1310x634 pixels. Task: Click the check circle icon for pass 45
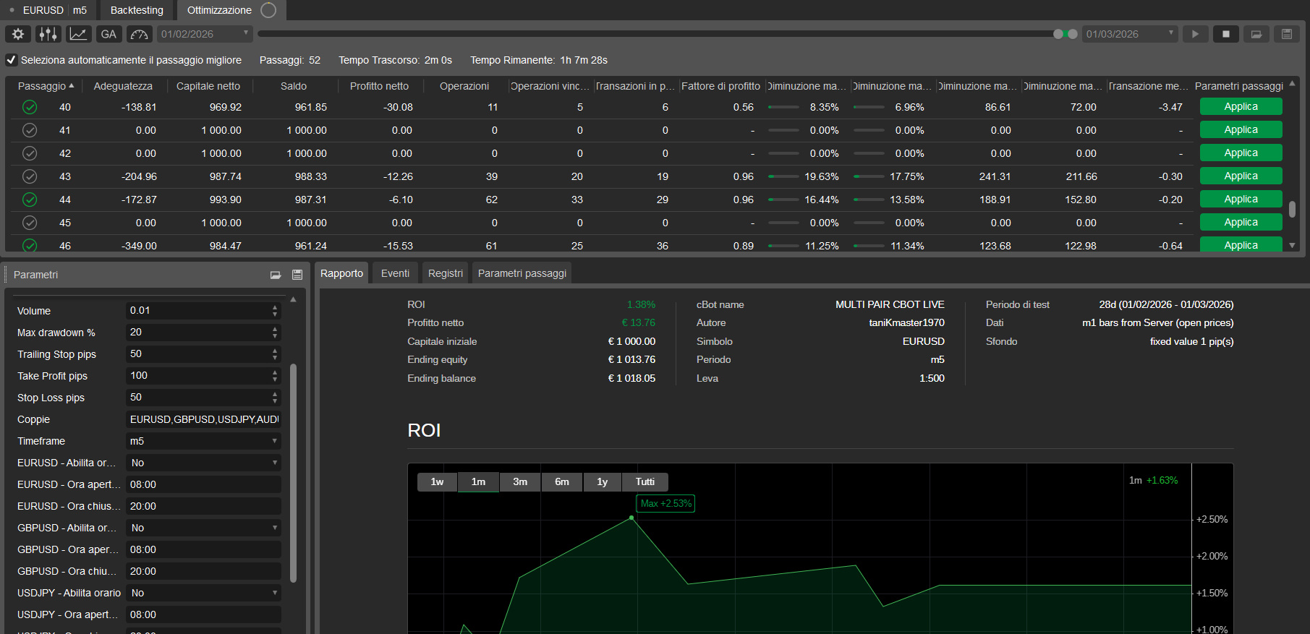30,223
